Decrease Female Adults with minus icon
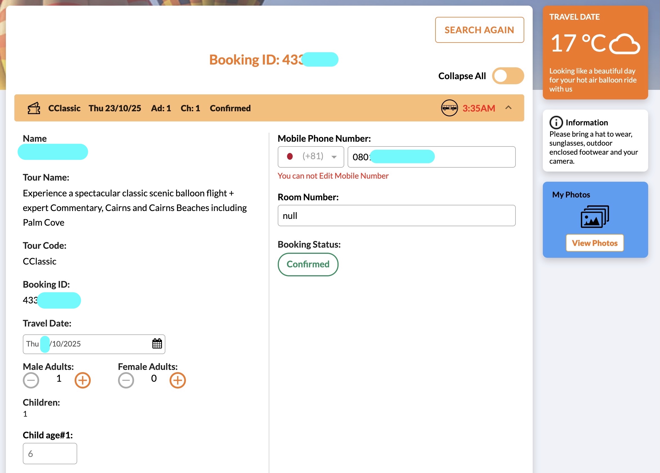Image resolution: width=660 pixels, height=473 pixels. click(x=126, y=380)
